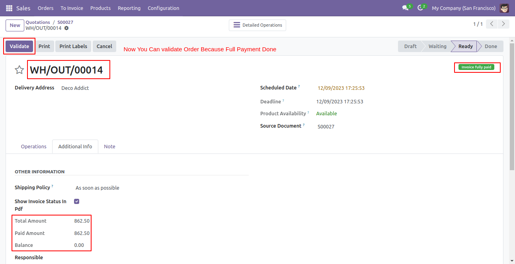Switch to the Additional Info tab
Screen dimensions: 515x264
click(75, 146)
